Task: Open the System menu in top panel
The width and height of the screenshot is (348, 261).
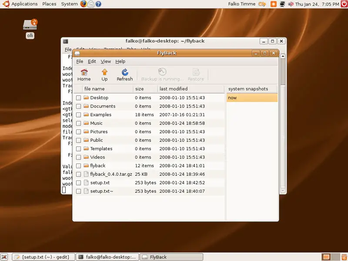Action: click(69, 4)
